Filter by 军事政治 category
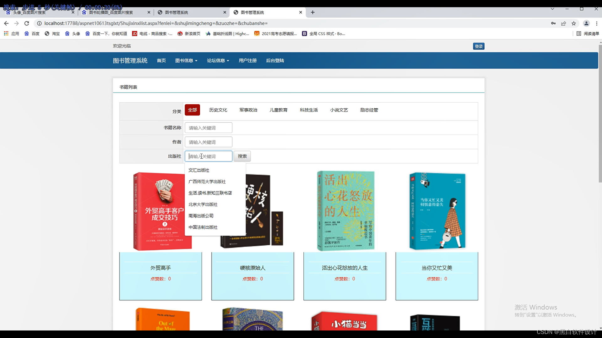The width and height of the screenshot is (602, 338). (x=248, y=110)
